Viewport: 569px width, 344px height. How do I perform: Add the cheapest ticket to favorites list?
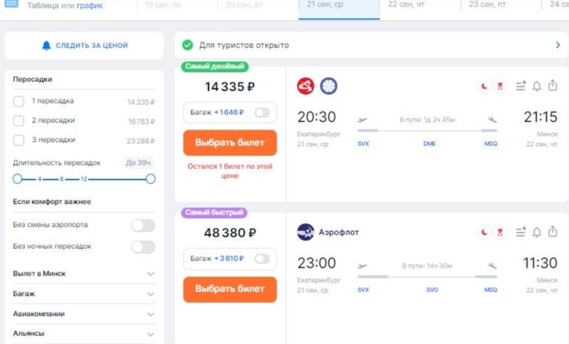521,86
